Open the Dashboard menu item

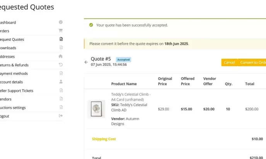pyautogui.click(x=8, y=22)
